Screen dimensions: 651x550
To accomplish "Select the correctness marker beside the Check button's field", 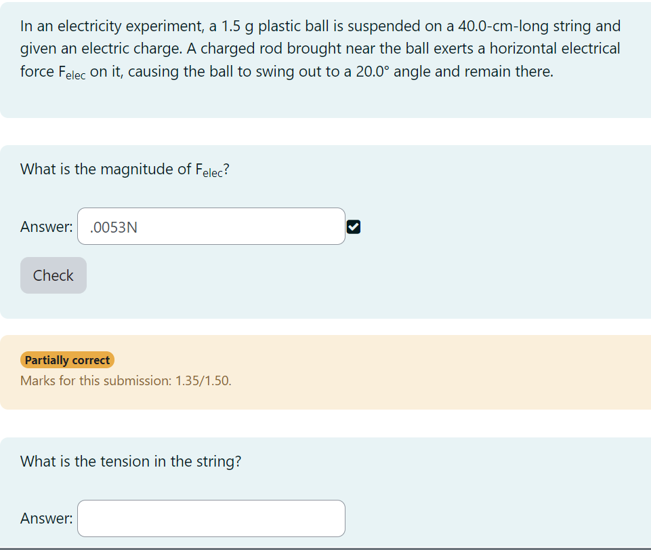I will click(x=354, y=227).
